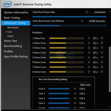Screen dimensions: 111x111
Task: Click the 62 x value for 8 Active Cores
Action: pyautogui.click(x=95, y=72)
